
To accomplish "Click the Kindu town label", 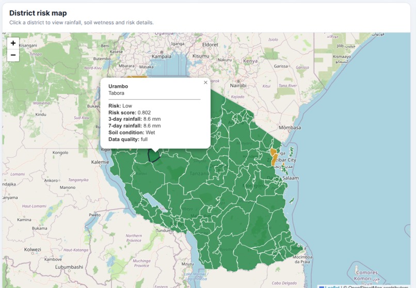I will (x=41, y=115).
